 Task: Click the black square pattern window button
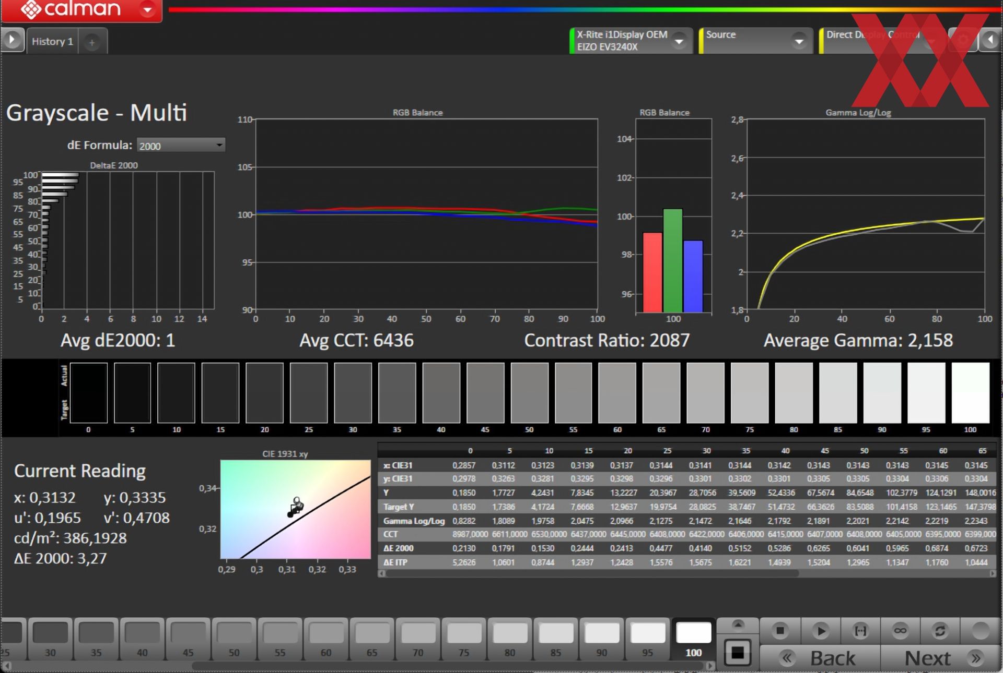738,652
